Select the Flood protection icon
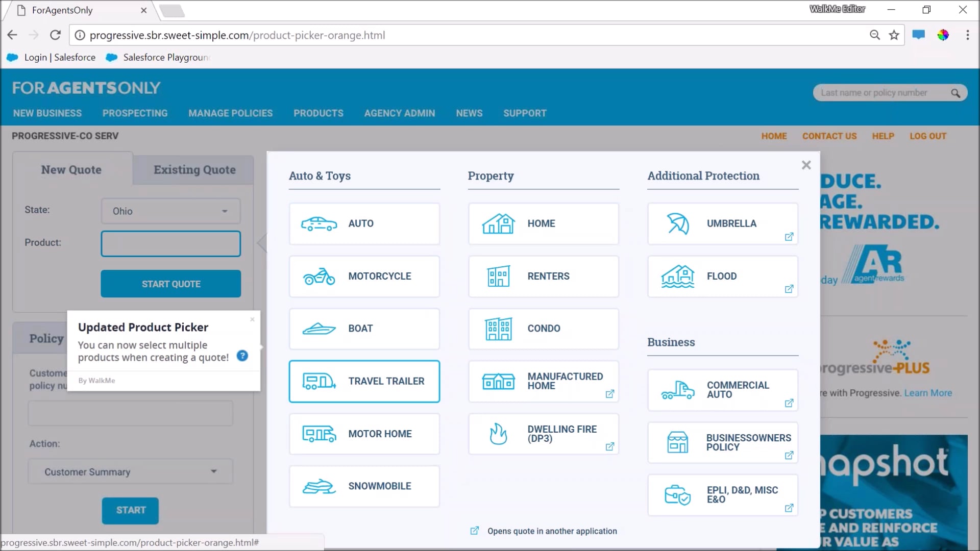The width and height of the screenshot is (980, 551). [x=677, y=276]
